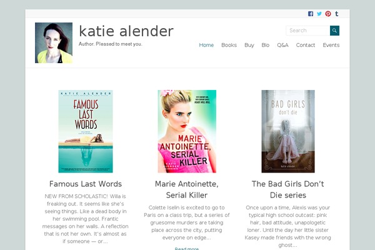Click the 'Once upon a time, Alexis was your' text
The width and height of the screenshot is (375, 250).
click(287, 207)
